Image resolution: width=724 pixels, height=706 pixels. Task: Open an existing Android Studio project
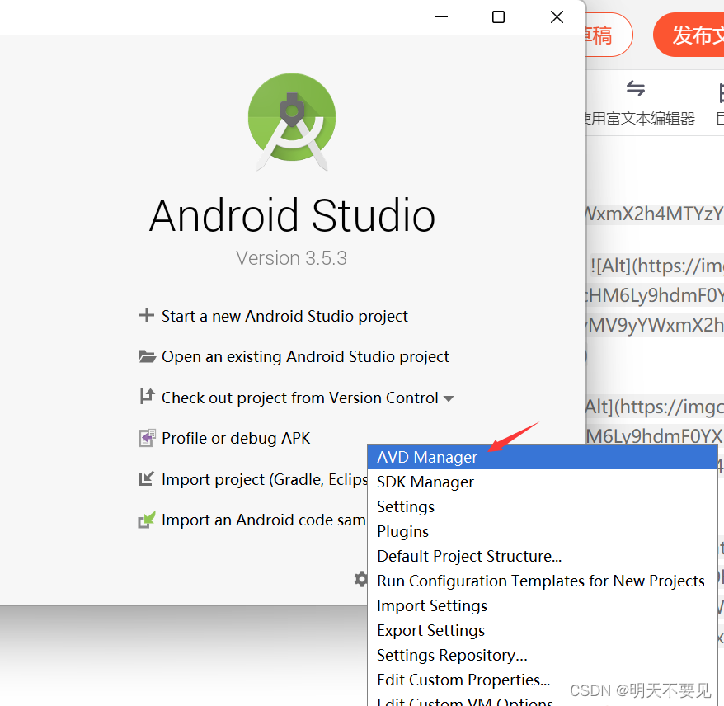[x=305, y=357]
